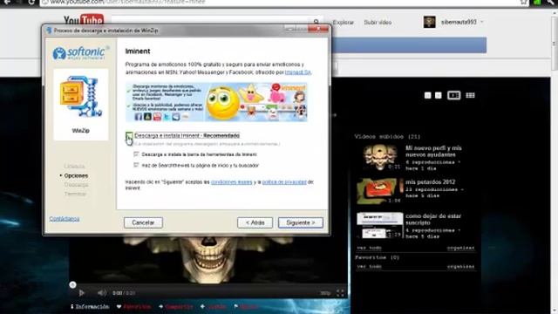Click the 'Favoritos (0)' heading
558x314 pixels.
tap(378, 257)
